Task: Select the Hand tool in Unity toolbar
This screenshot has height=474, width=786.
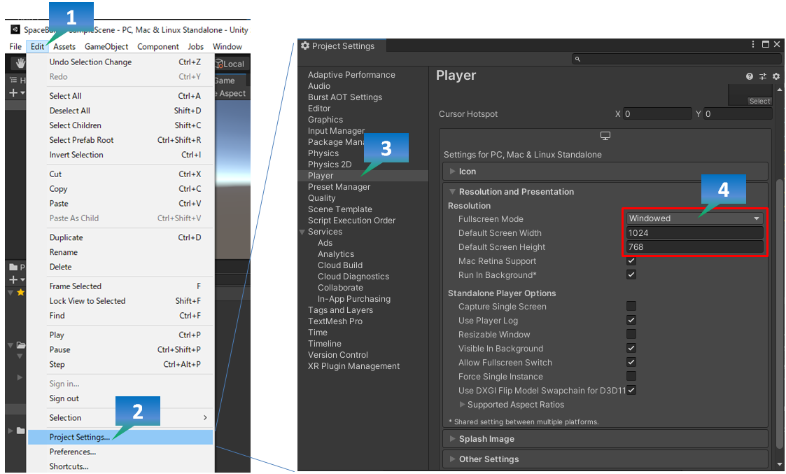Action: (20, 63)
